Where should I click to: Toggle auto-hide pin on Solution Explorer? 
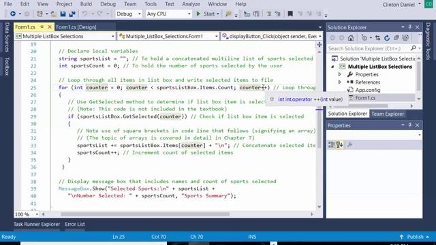pos(410,27)
